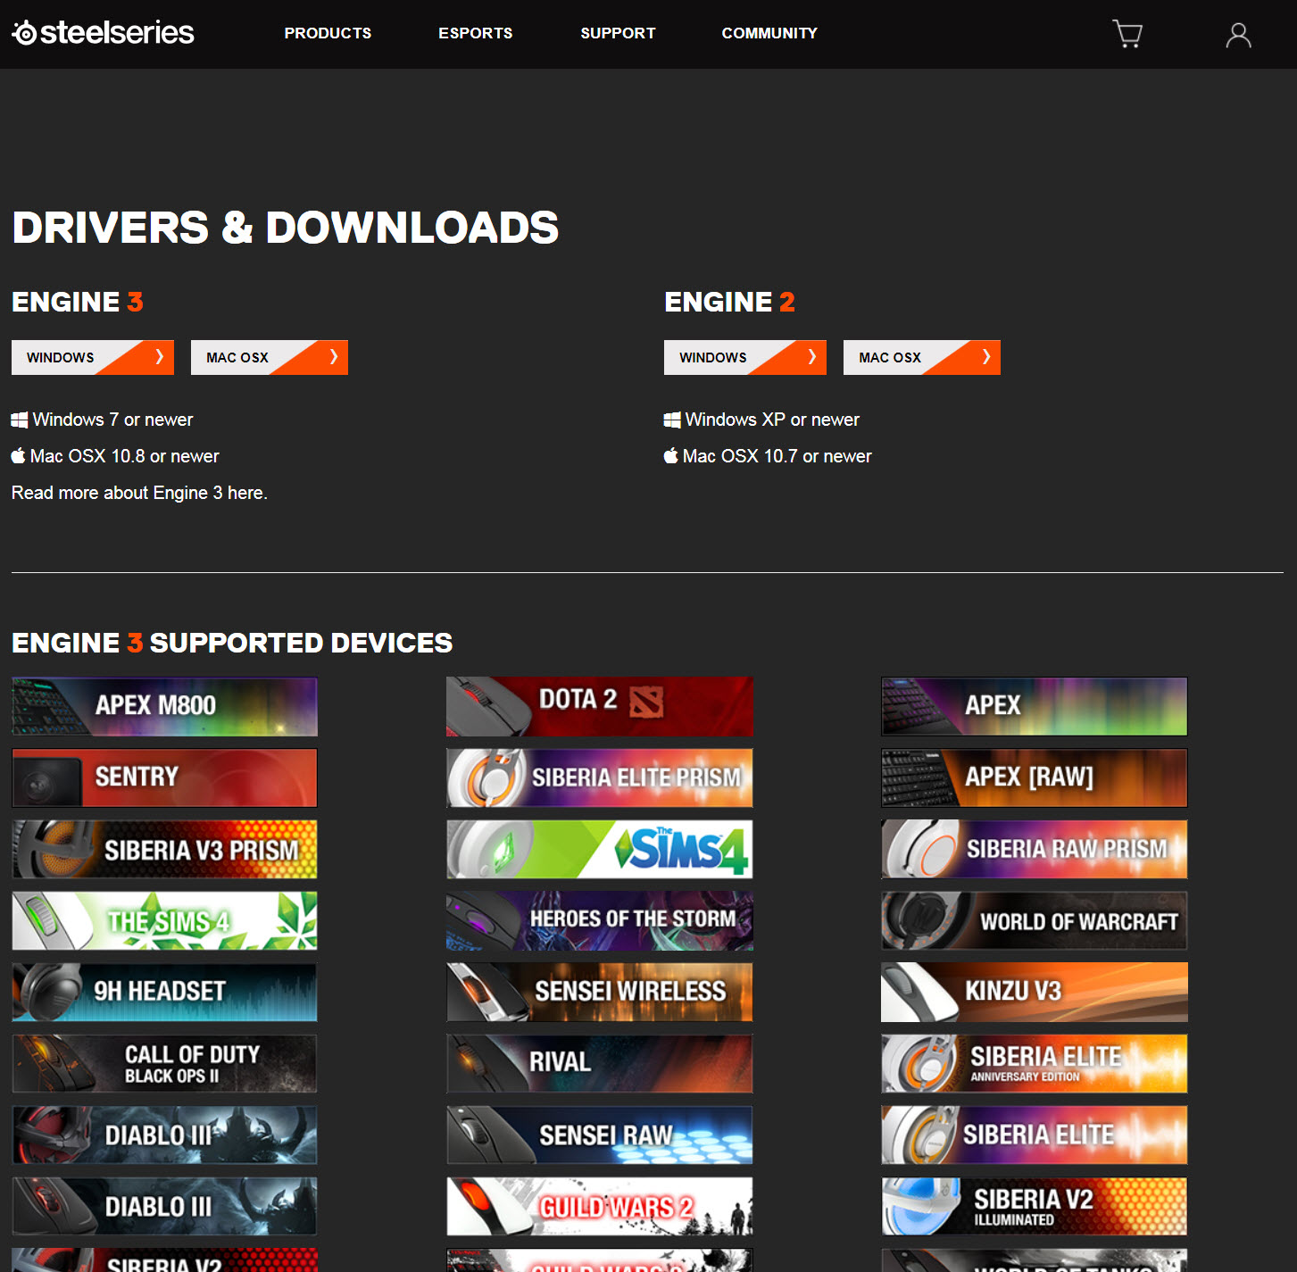Open the Siberia Elite Prism banner
This screenshot has width=1297, height=1272.
click(600, 777)
